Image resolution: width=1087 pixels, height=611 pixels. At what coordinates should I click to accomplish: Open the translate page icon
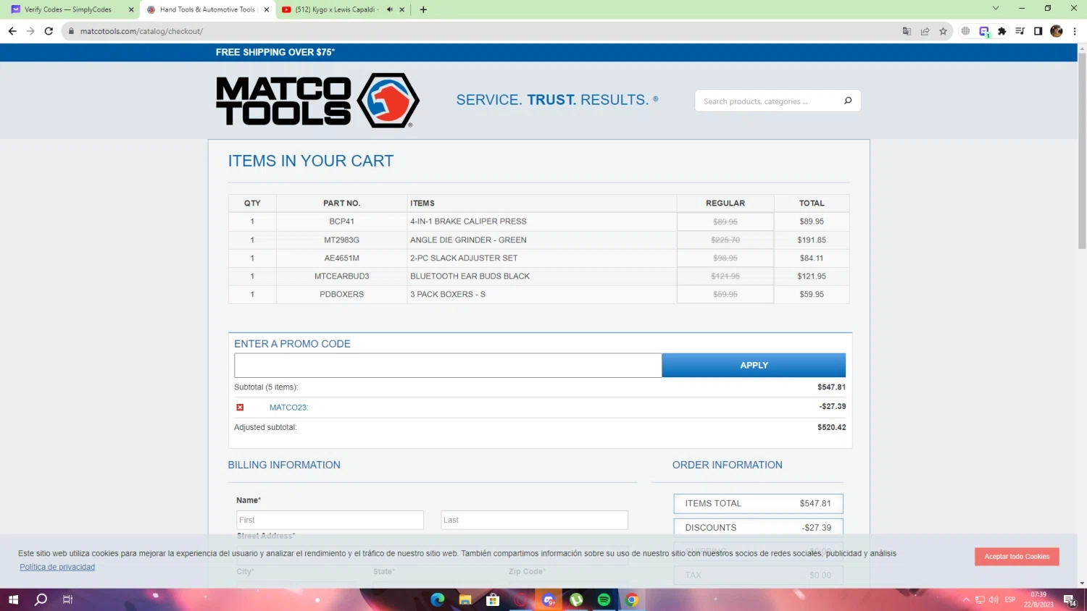[907, 31]
